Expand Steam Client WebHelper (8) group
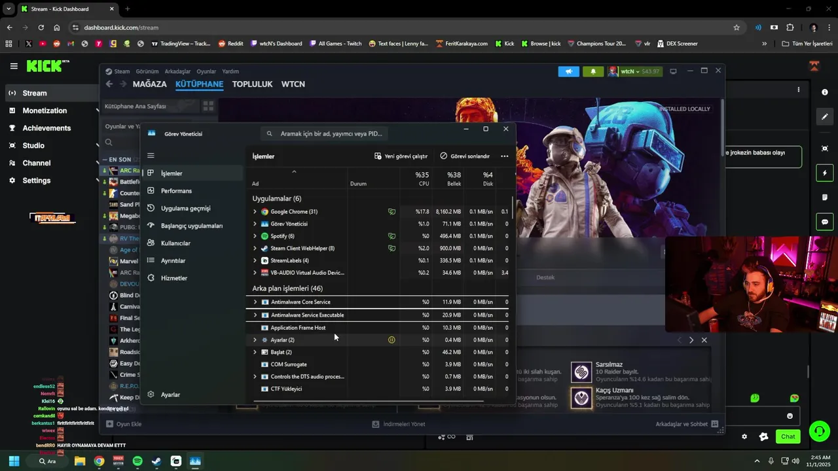 (x=255, y=249)
